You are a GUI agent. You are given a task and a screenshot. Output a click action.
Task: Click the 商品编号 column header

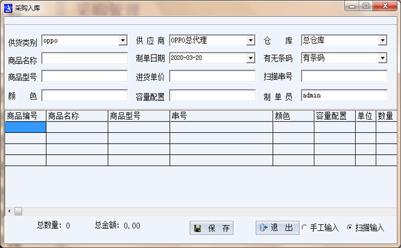(25, 116)
